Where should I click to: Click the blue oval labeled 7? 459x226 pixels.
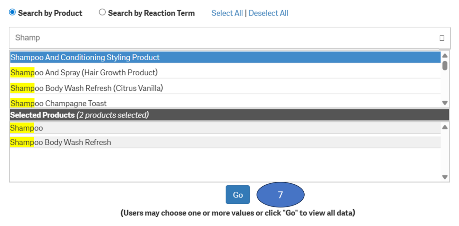click(280, 195)
